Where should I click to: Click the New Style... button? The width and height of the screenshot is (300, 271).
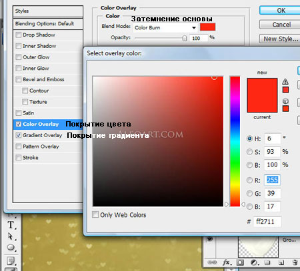281,39
